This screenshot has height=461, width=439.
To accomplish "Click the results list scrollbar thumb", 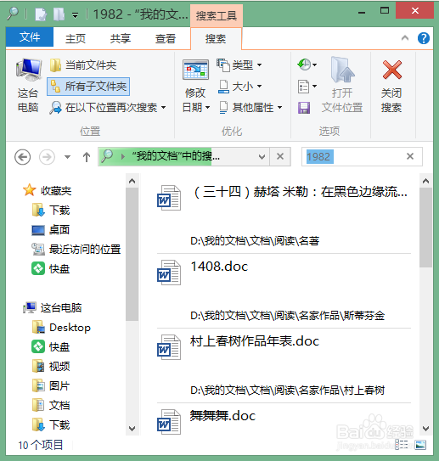I will (425, 228).
